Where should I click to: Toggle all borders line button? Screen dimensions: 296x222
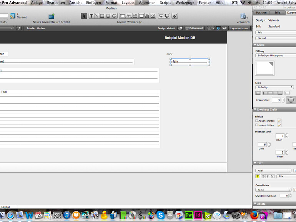pyautogui.click(x=258, y=93)
